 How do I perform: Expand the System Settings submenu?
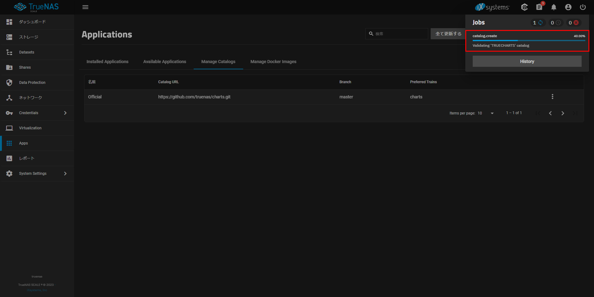tap(65, 174)
